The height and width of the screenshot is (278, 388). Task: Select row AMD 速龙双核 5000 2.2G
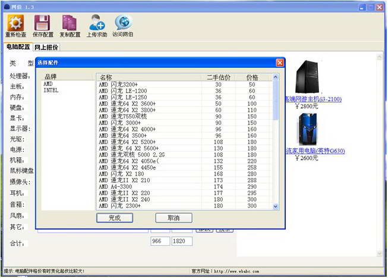(184, 155)
